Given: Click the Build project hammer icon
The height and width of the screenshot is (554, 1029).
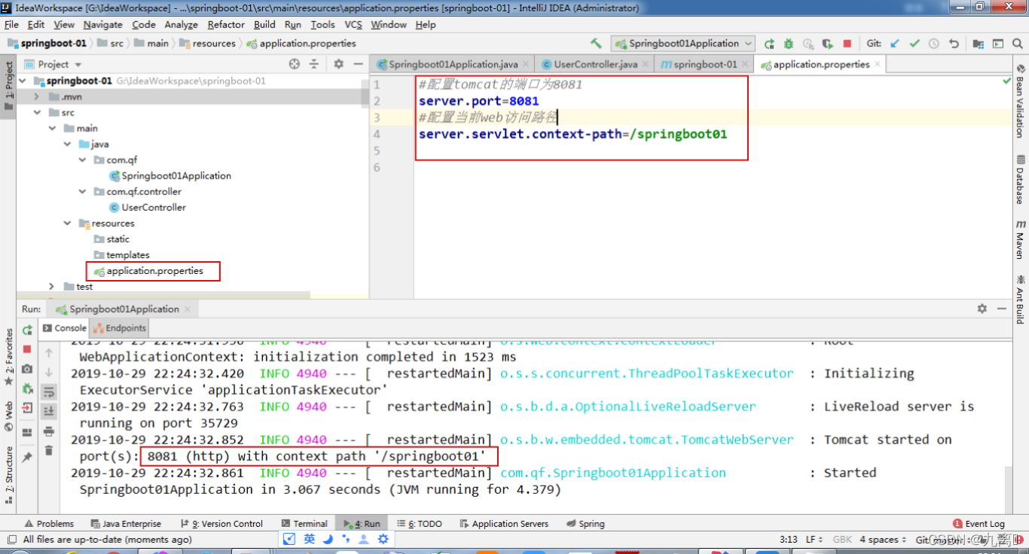Looking at the screenshot, I should (x=596, y=44).
